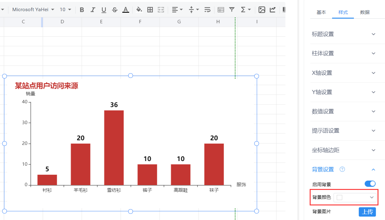The height and width of the screenshot is (220, 385).
Task: Switch to the 样式 tab
Action: pos(343,12)
